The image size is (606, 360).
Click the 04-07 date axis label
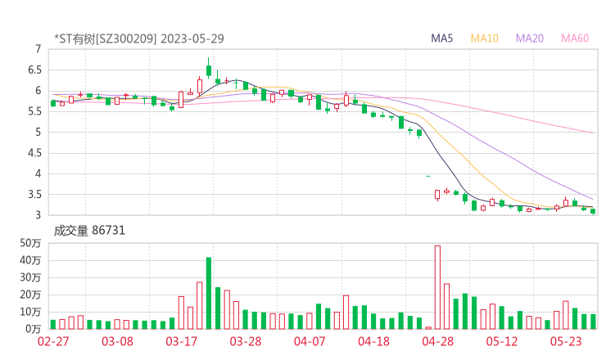point(310,341)
